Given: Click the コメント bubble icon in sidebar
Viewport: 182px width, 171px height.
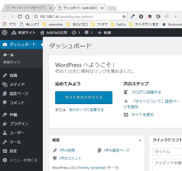Looking at the screenshot, I should click(x=5, y=103).
